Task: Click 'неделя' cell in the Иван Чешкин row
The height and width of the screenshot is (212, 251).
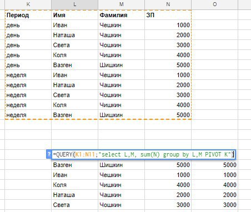Action: (x=28, y=75)
